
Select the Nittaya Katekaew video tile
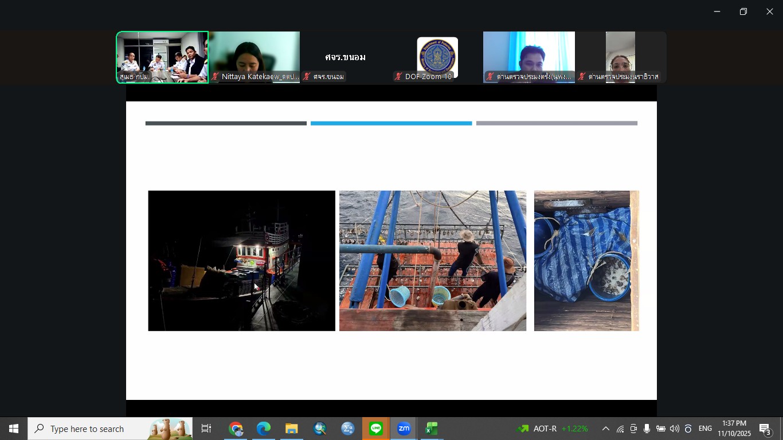point(254,57)
